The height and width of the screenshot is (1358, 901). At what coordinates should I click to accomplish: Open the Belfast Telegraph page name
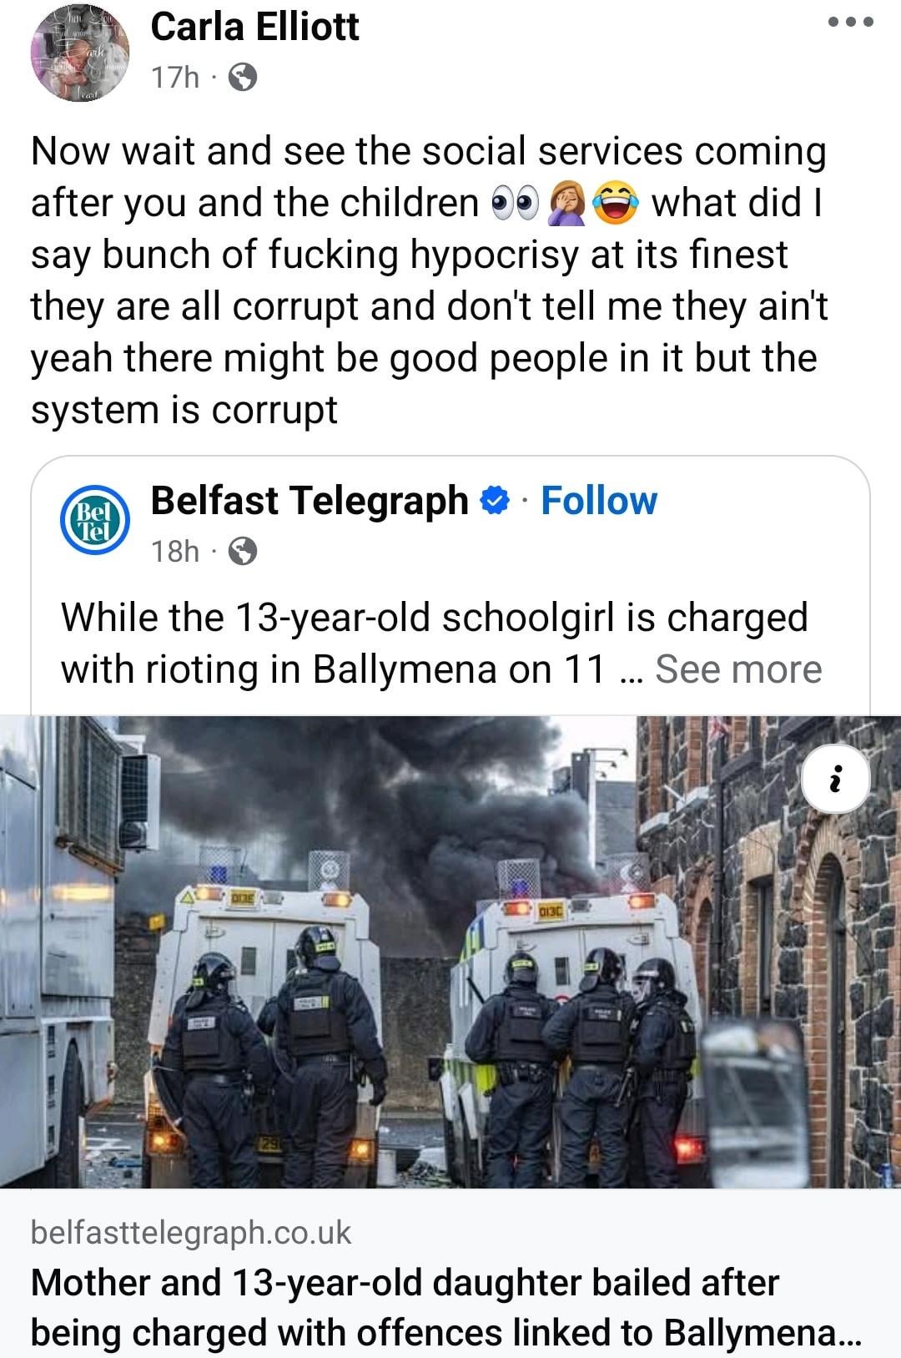(x=310, y=501)
